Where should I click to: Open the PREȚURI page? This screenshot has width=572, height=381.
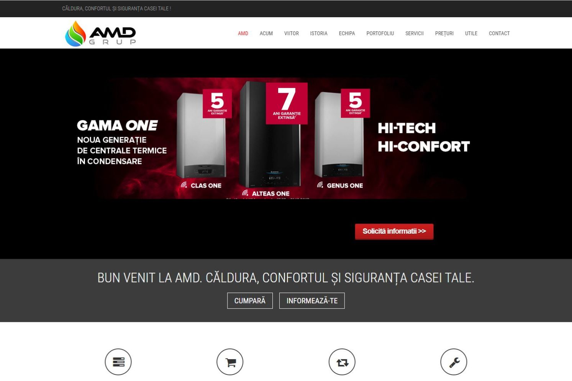tap(444, 33)
